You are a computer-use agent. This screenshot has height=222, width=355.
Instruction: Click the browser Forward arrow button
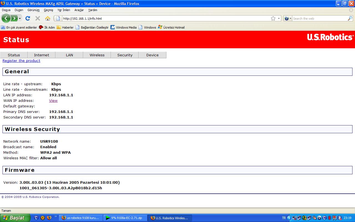pyautogui.click(x=14, y=19)
